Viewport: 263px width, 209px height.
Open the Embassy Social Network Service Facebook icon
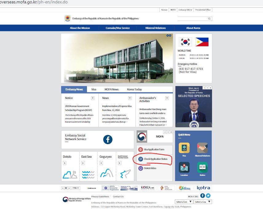coord(108,140)
